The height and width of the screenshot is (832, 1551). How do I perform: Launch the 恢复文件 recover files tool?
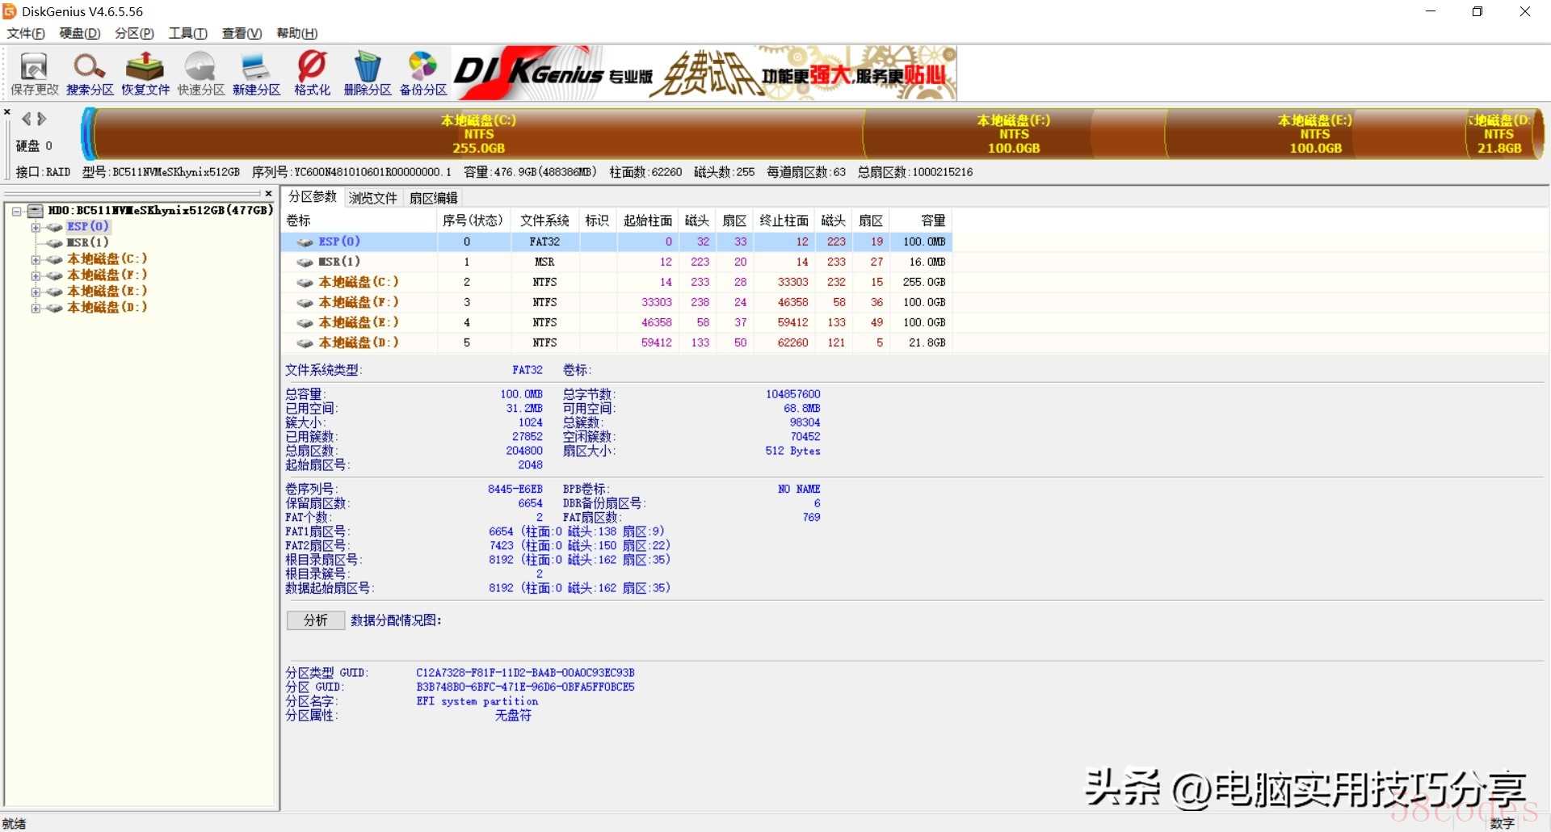point(145,74)
